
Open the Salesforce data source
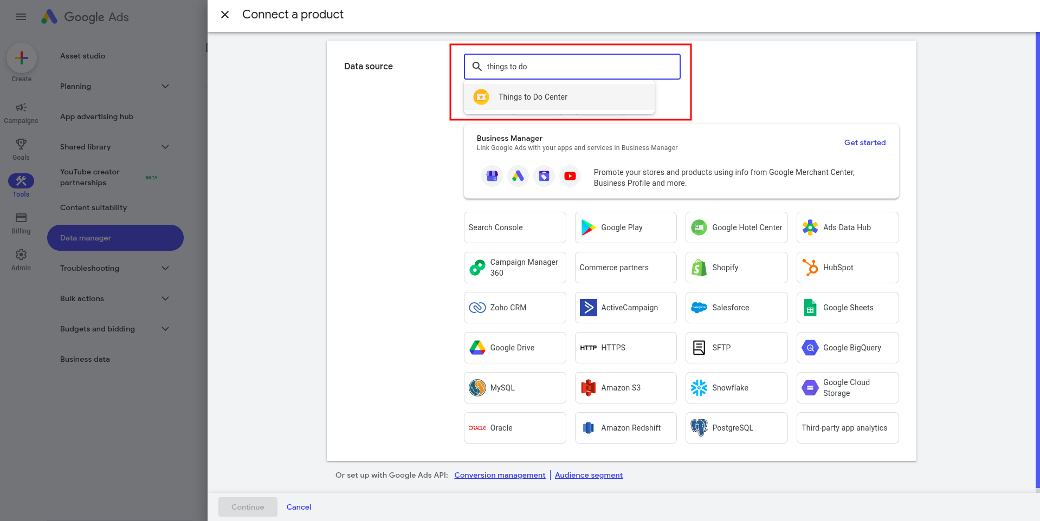(x=737, y=308)
